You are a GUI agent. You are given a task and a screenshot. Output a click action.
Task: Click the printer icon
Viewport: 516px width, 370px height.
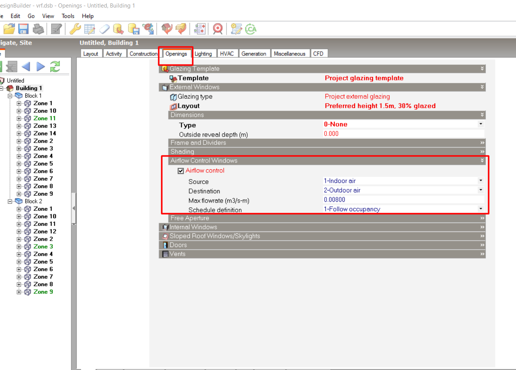(x=39, y=29)
